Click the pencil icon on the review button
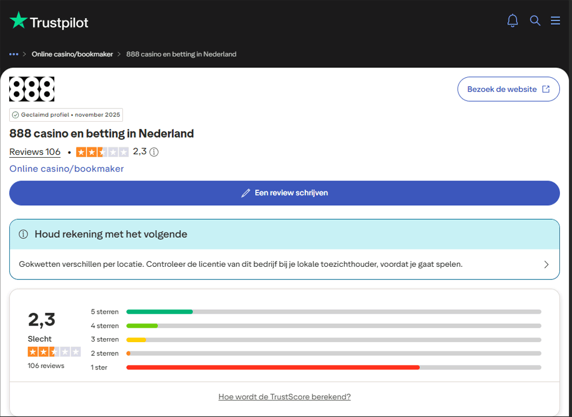This screenshot has width=572, height=417. click(245, 193)
